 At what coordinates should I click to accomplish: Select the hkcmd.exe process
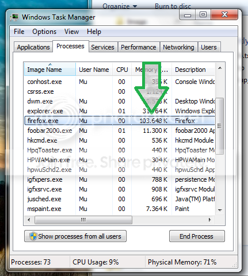point(120,140)
